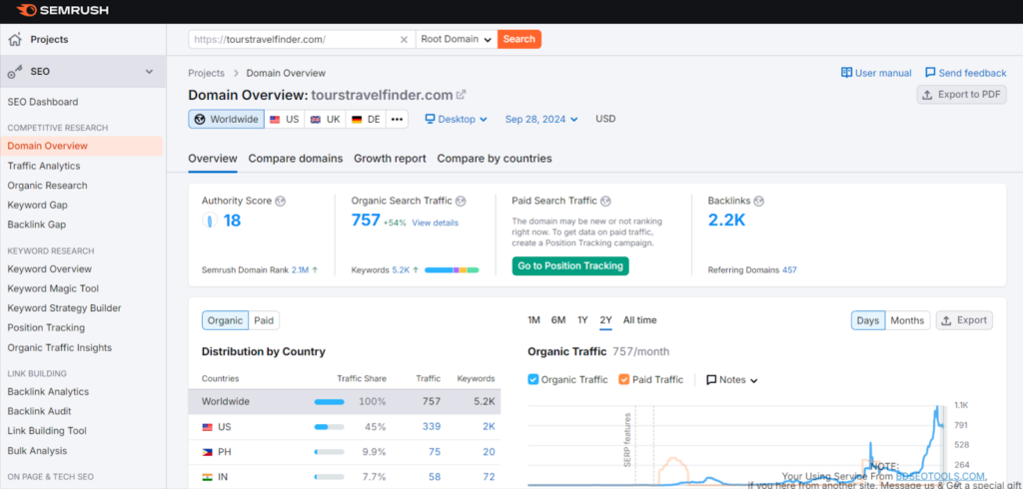
Task: Select 6M time range
Action: tap(557, 320)
